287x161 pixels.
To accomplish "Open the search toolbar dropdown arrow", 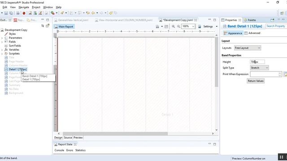I will click(57, 13).
